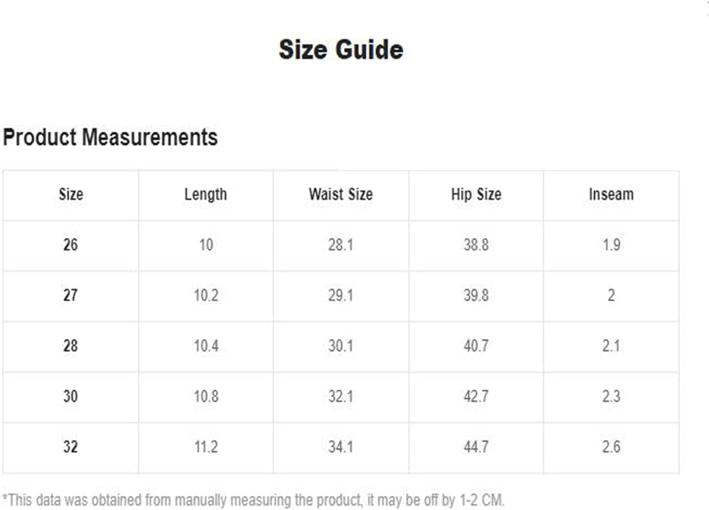
Task: Click the 11.2 length cell
Action: 206,447
